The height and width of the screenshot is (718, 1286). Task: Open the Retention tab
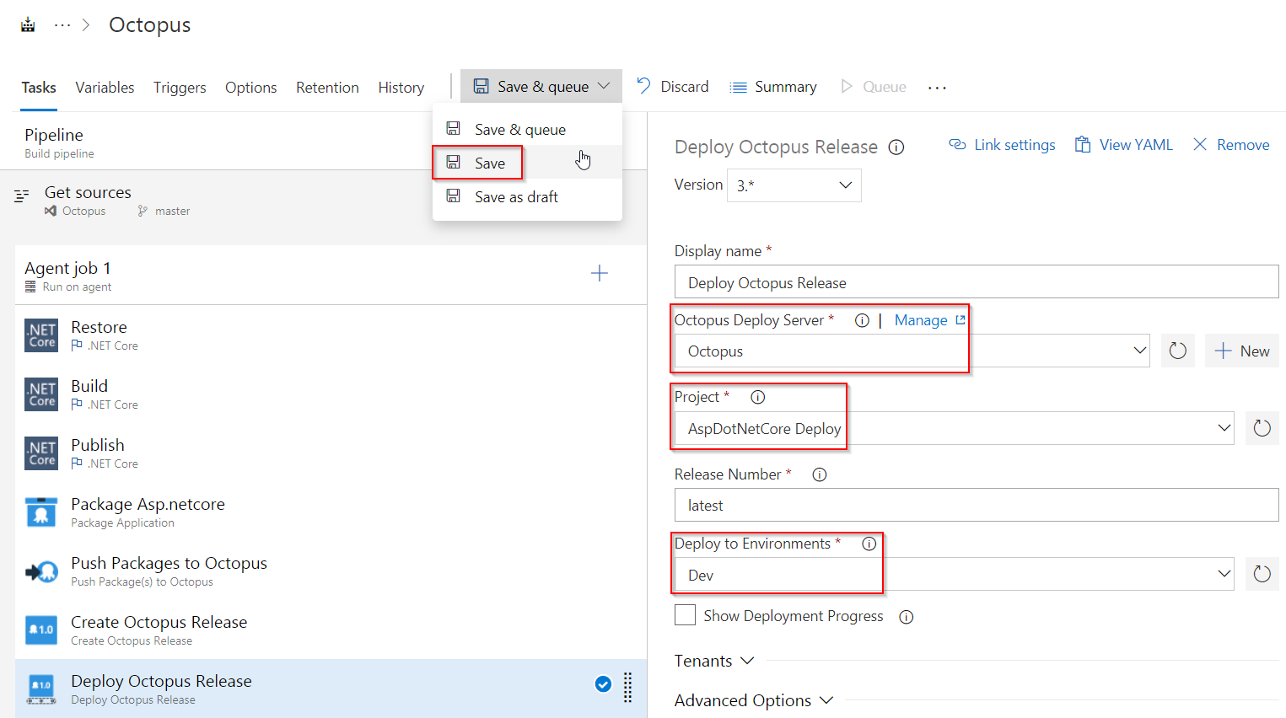(x=327, y=88)
